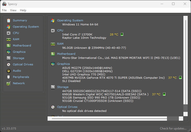Click the NVIDIA GeForce RTX 4070 Ti SUPER line
The width and height of the screenshot is (191, 132).
coord(113,78)
